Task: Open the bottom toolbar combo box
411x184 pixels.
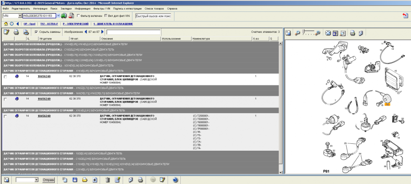Action: pos(37,180)
